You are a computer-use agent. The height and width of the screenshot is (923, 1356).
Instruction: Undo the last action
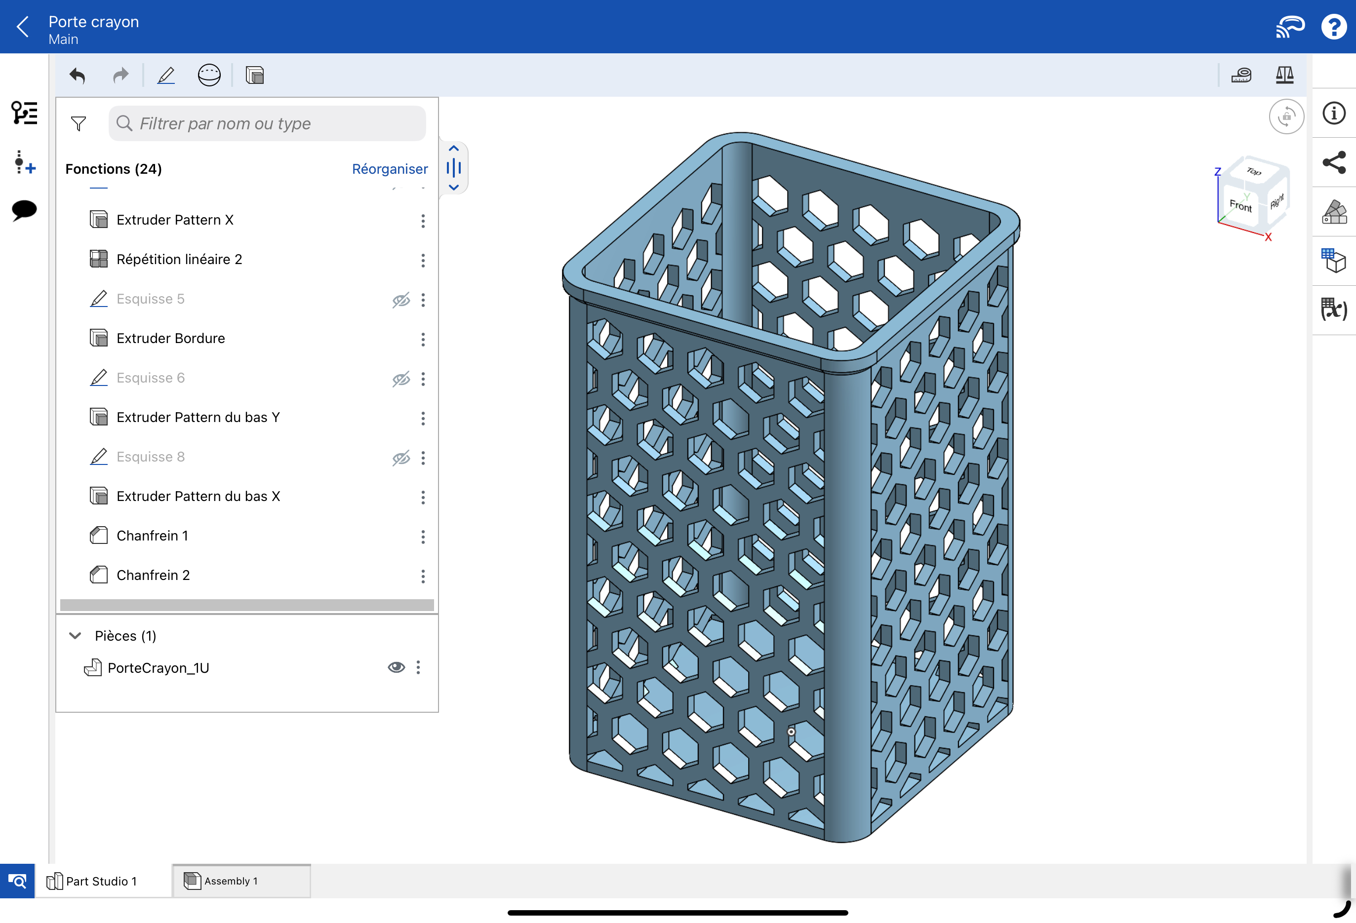tap(77, 76)
